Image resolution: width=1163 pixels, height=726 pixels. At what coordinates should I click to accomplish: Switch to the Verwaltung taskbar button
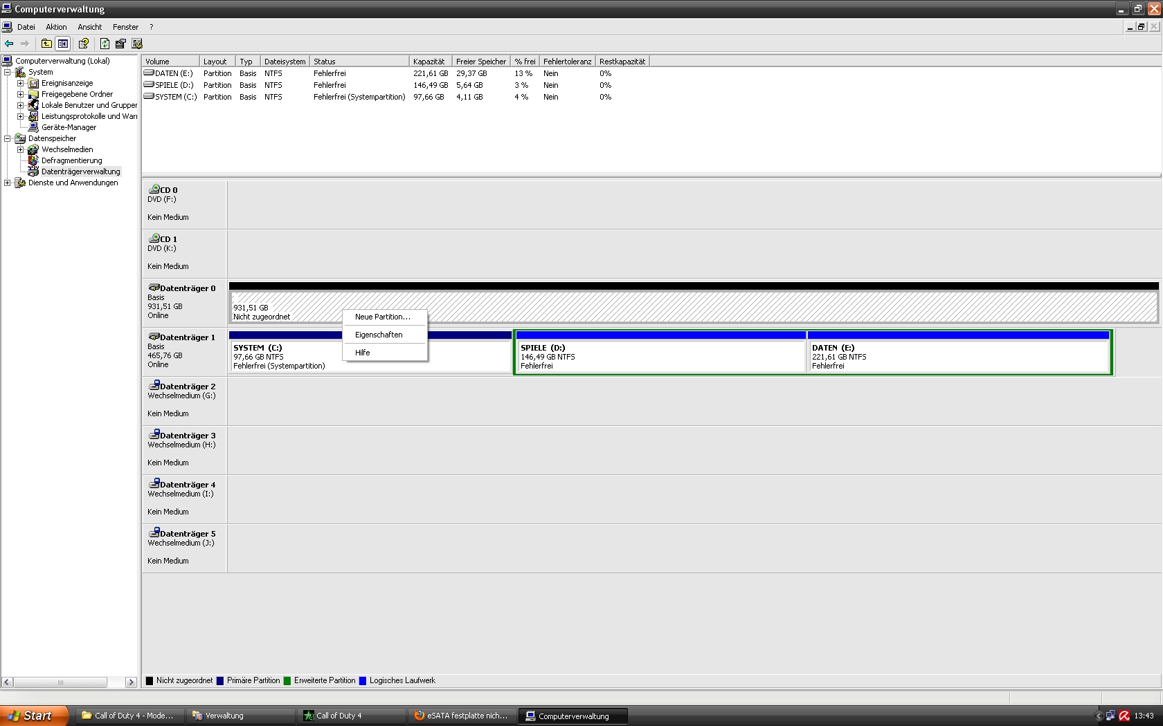pos(240,716)
